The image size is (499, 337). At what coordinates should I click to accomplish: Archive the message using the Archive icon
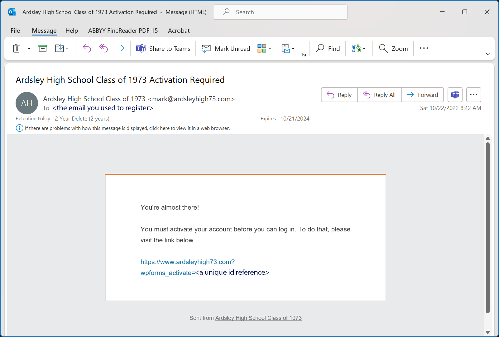pos(43,48)
